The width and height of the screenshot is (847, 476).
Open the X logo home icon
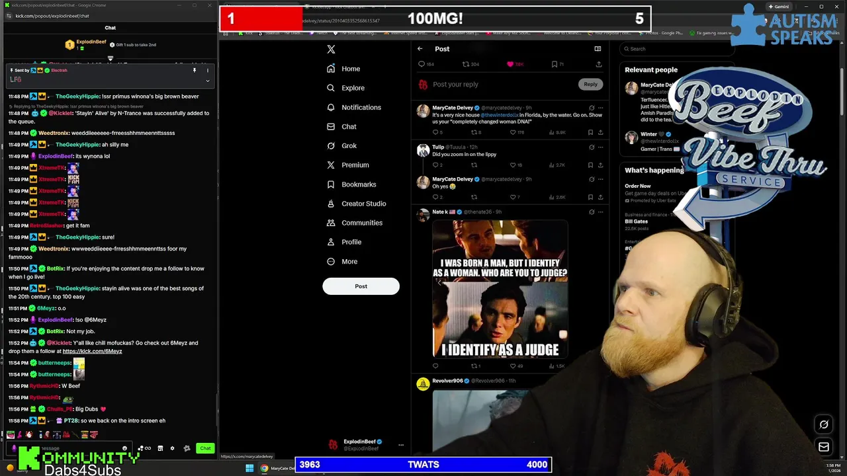coord(331,49)
